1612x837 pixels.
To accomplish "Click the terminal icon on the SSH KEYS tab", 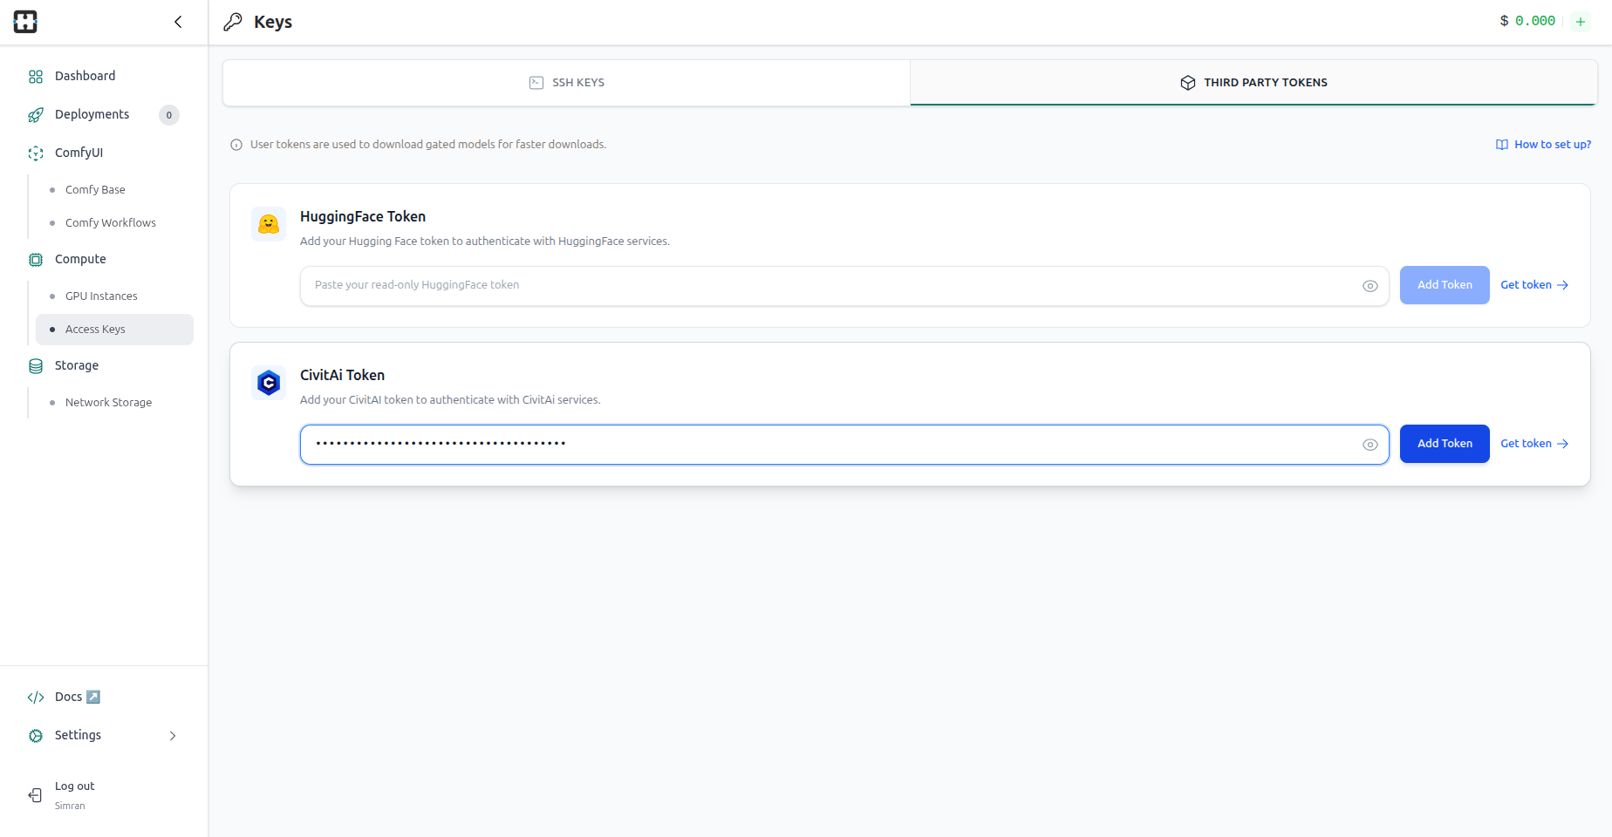I will [x=536, y=83].
